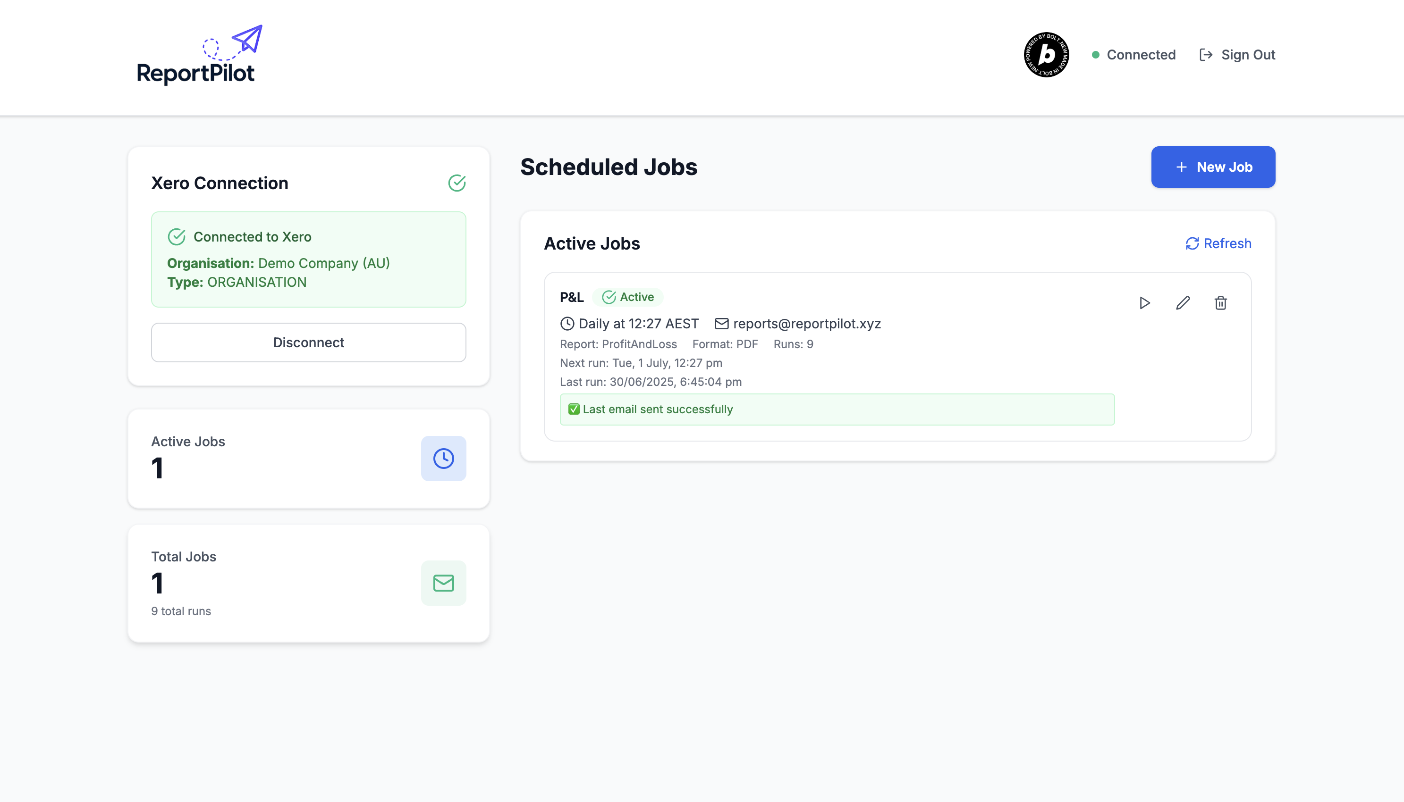Disconnect from Xero

(x=309, y=342)
